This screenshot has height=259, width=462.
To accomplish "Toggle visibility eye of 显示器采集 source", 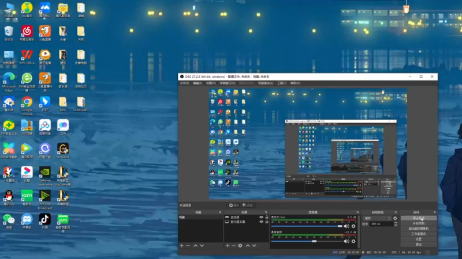I will [261, 222].
